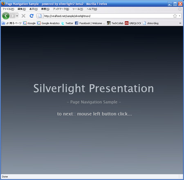This screenshot has width=184, height=180.
Task: Open the Google Analytics bookmark
Action: pyautogui.click(x=48, y=23)
